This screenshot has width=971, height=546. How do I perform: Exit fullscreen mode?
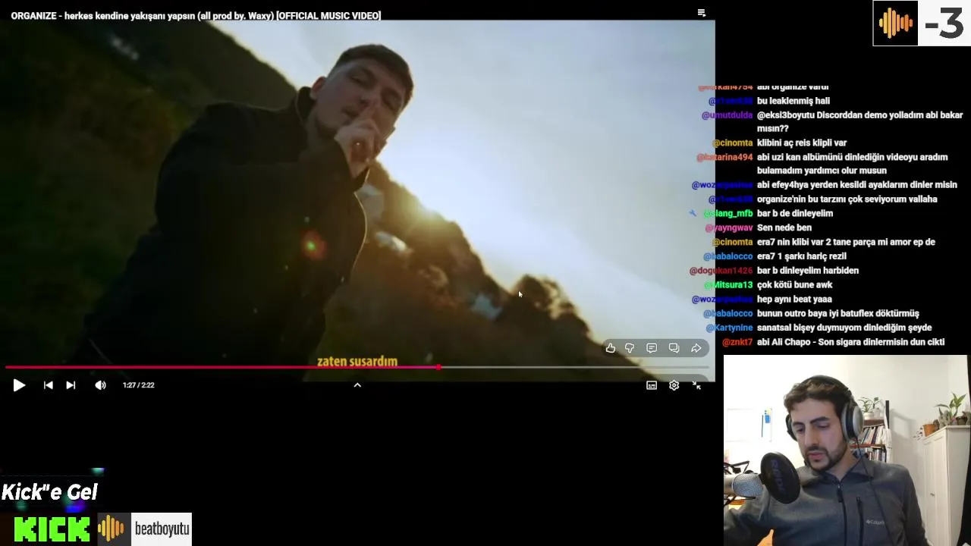pyautogui.click(x=696, y=385)
